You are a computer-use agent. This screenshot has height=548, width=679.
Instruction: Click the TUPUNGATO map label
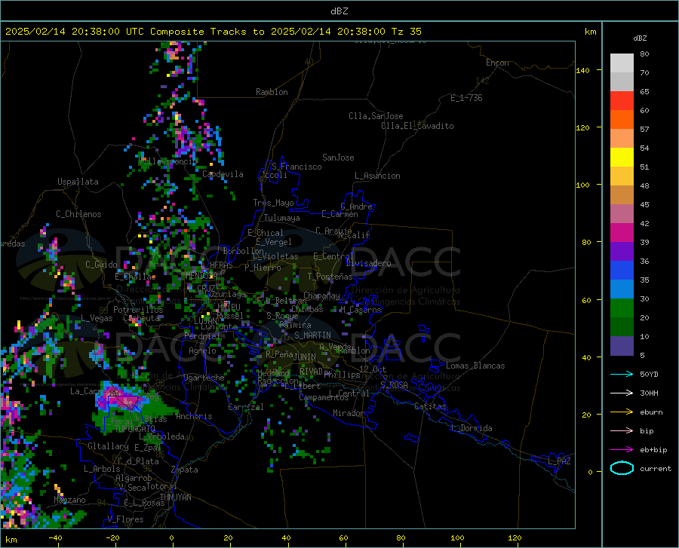[x=135, y=429]
